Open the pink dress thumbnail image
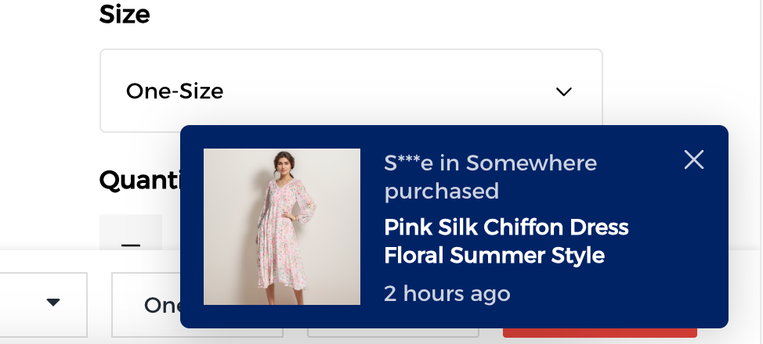 tap(281, 226)
